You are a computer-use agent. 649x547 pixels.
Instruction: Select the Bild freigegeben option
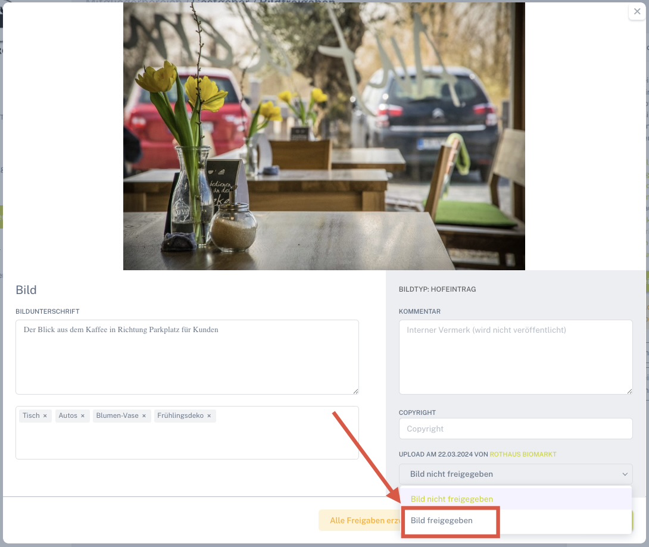point(515,521)
